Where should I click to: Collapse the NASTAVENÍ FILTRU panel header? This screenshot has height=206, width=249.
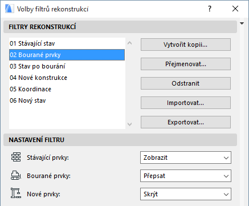coord(120,140)
